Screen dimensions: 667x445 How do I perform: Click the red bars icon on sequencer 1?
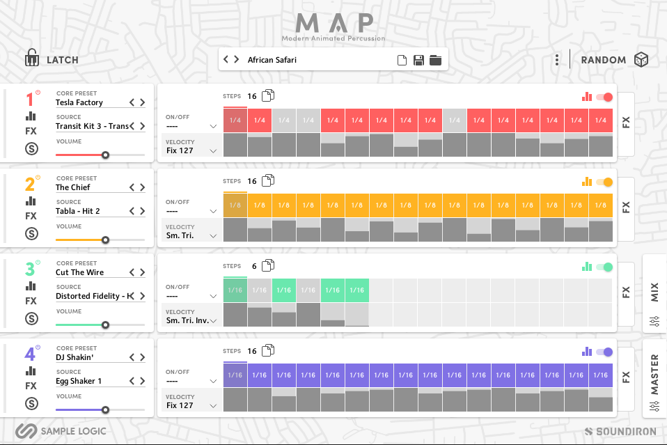point(587,97)
